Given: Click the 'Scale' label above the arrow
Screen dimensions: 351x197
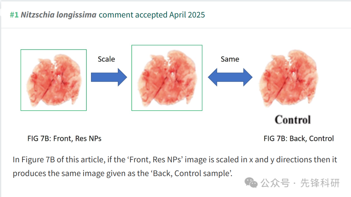Looking at the screenshot, I should pos(106,59).
